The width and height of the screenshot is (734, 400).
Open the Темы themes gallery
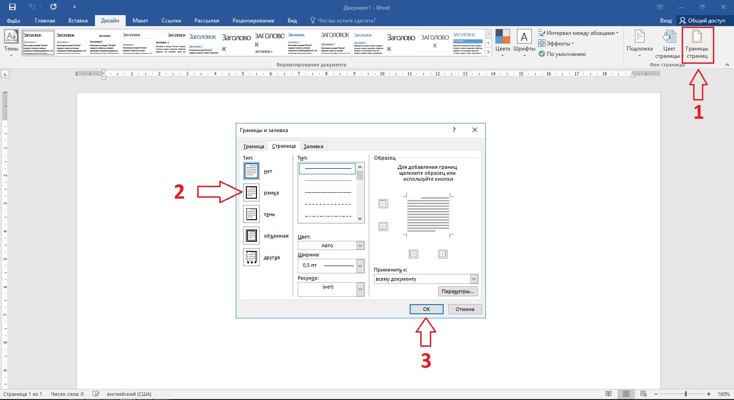click(11, 44)
